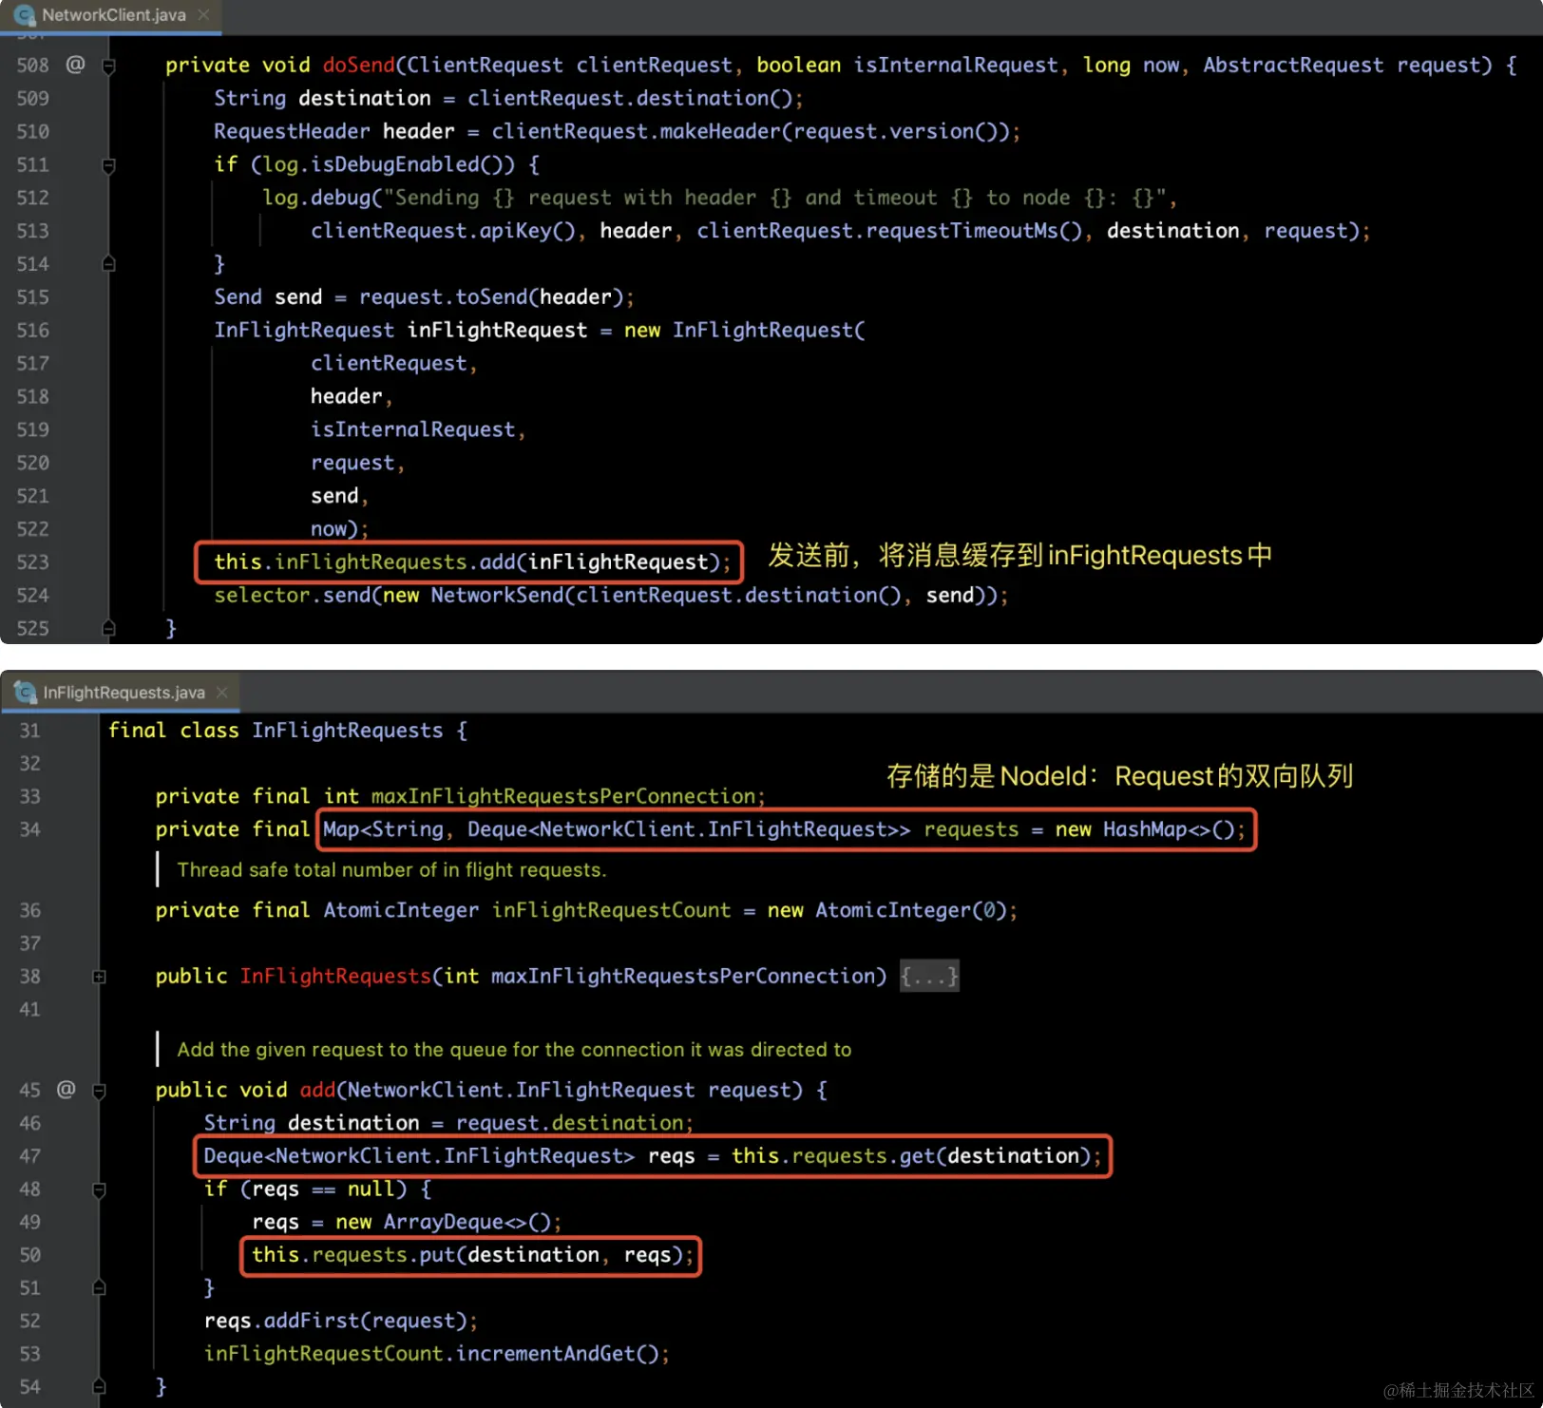Click the "Add the given request" doc comment

[514, 1050]
